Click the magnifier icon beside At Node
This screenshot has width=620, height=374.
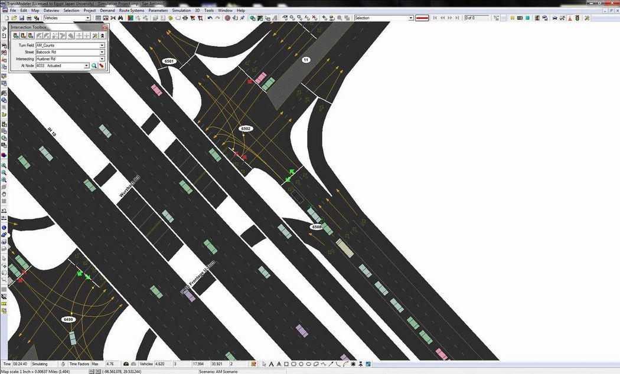click(x=94, y=66)
